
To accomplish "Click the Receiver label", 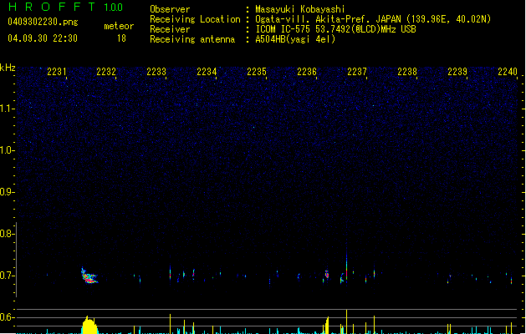I will point(170,29).
